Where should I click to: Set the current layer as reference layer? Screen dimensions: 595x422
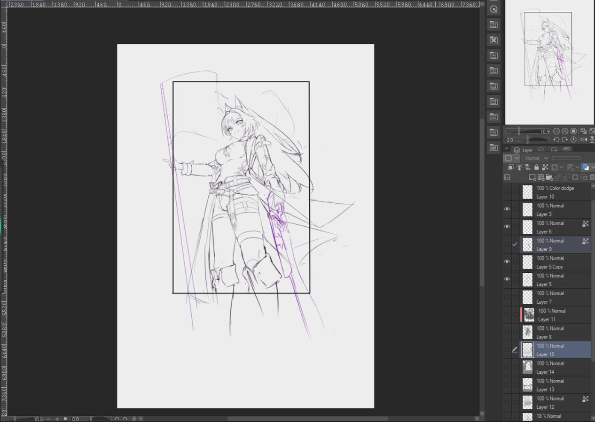[519, 167]
